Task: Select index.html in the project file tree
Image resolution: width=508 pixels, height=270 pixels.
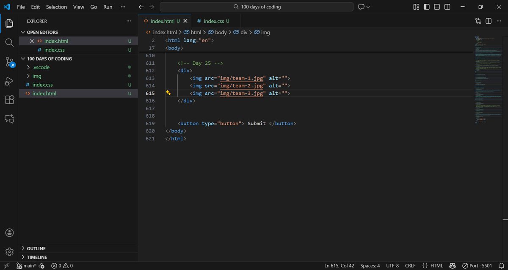Action: point(78,94)
